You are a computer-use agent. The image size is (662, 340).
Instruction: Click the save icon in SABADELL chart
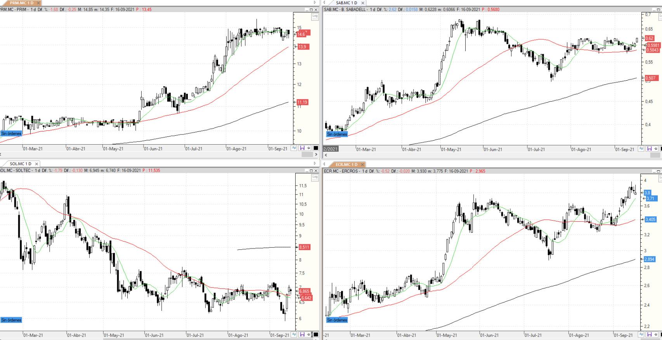tap(649, 149)
